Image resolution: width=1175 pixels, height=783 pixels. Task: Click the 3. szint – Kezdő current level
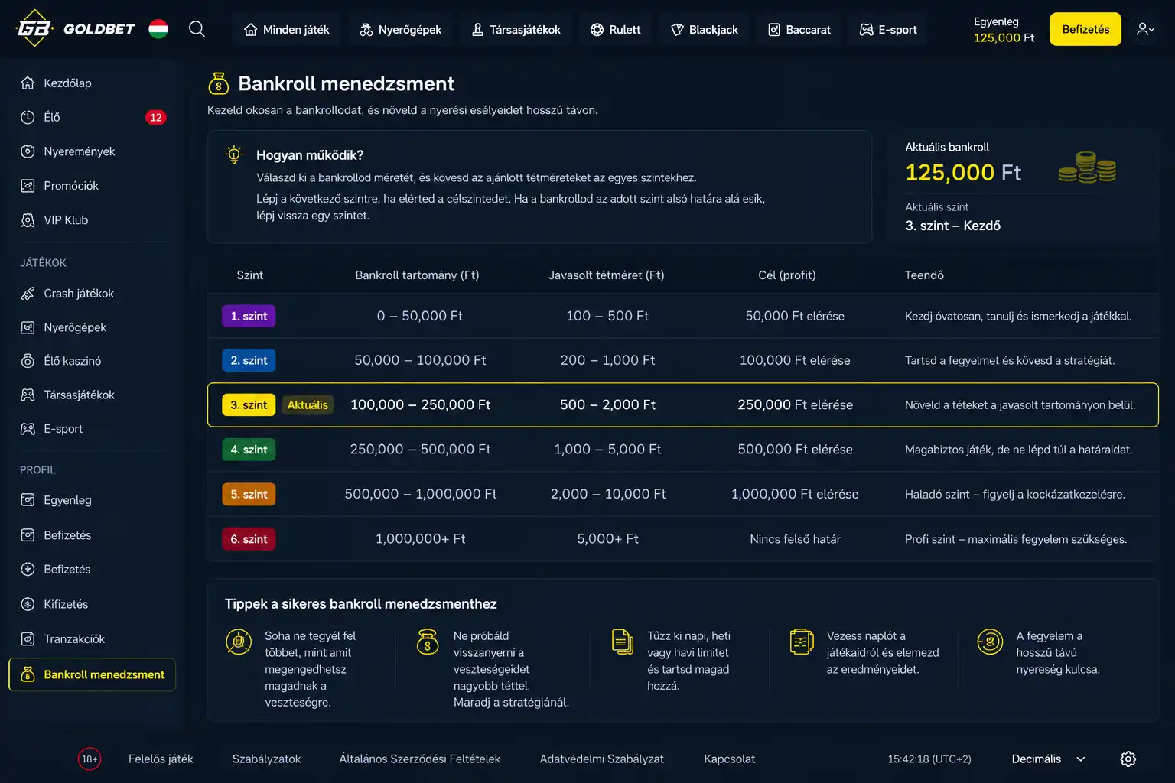[x=952, y=226]
